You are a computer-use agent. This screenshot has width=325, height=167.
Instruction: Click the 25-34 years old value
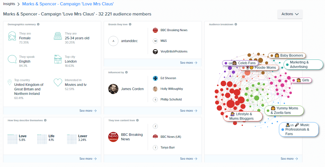tap(77, 38)
